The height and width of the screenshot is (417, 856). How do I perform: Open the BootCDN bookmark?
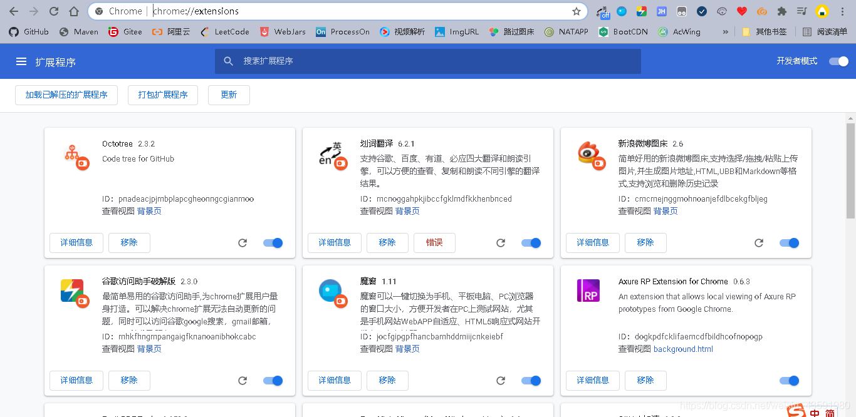tap(623, 32)
